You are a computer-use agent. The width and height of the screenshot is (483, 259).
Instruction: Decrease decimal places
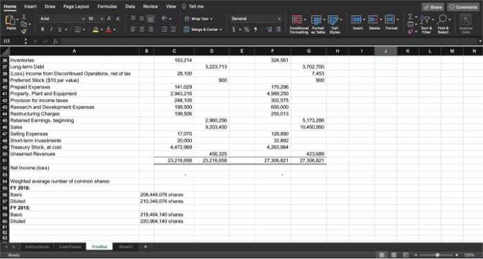[278, 30]
